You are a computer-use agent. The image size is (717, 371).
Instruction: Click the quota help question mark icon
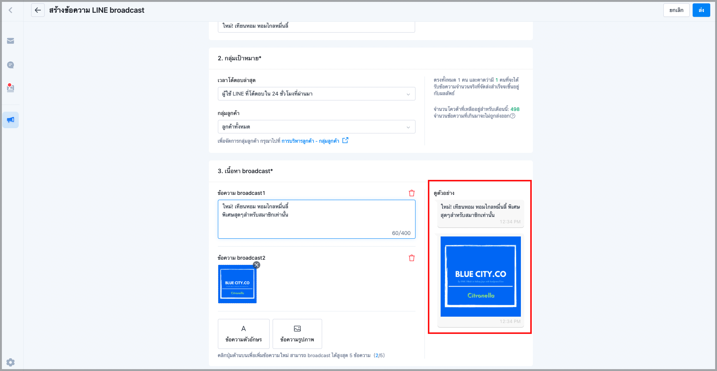513,116
